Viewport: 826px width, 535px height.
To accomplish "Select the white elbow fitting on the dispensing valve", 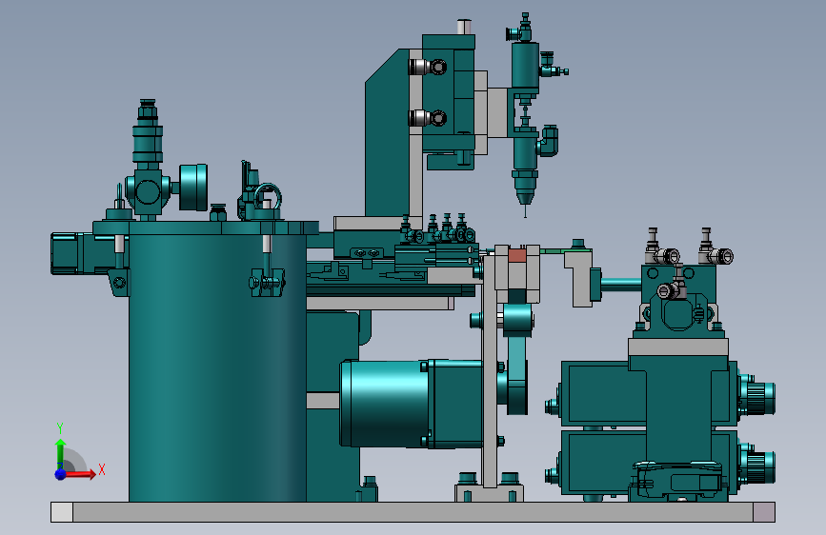I will (x=549, y=141).
